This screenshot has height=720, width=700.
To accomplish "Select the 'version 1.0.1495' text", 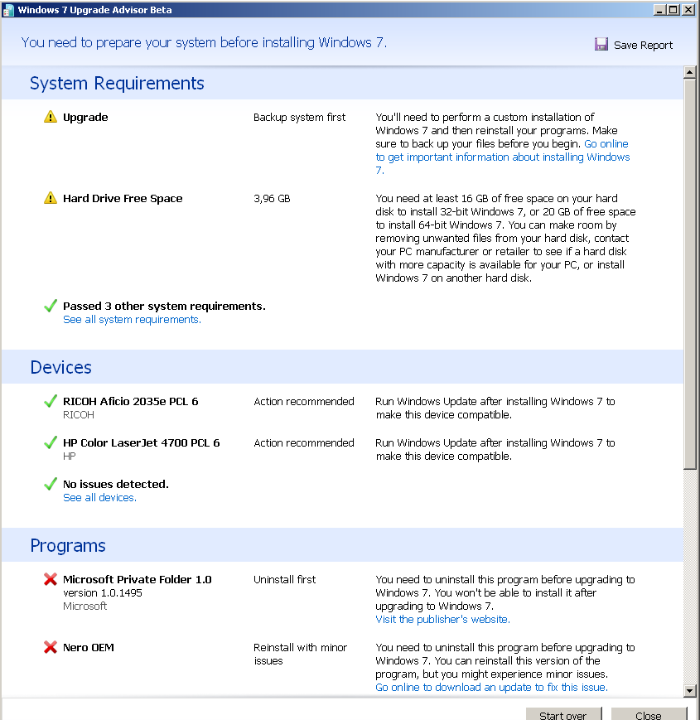I will click(x=103, y=592).
